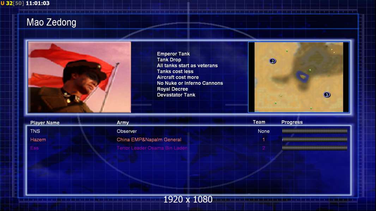Select the Emperor Tank line
The image size is (376, 211).
click(174, 54)
